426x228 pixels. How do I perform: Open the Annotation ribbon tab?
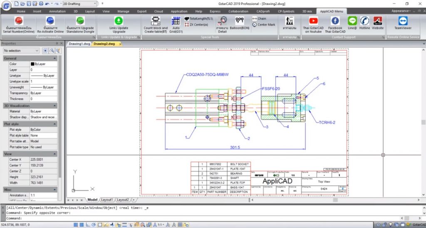tap(57, 11)
